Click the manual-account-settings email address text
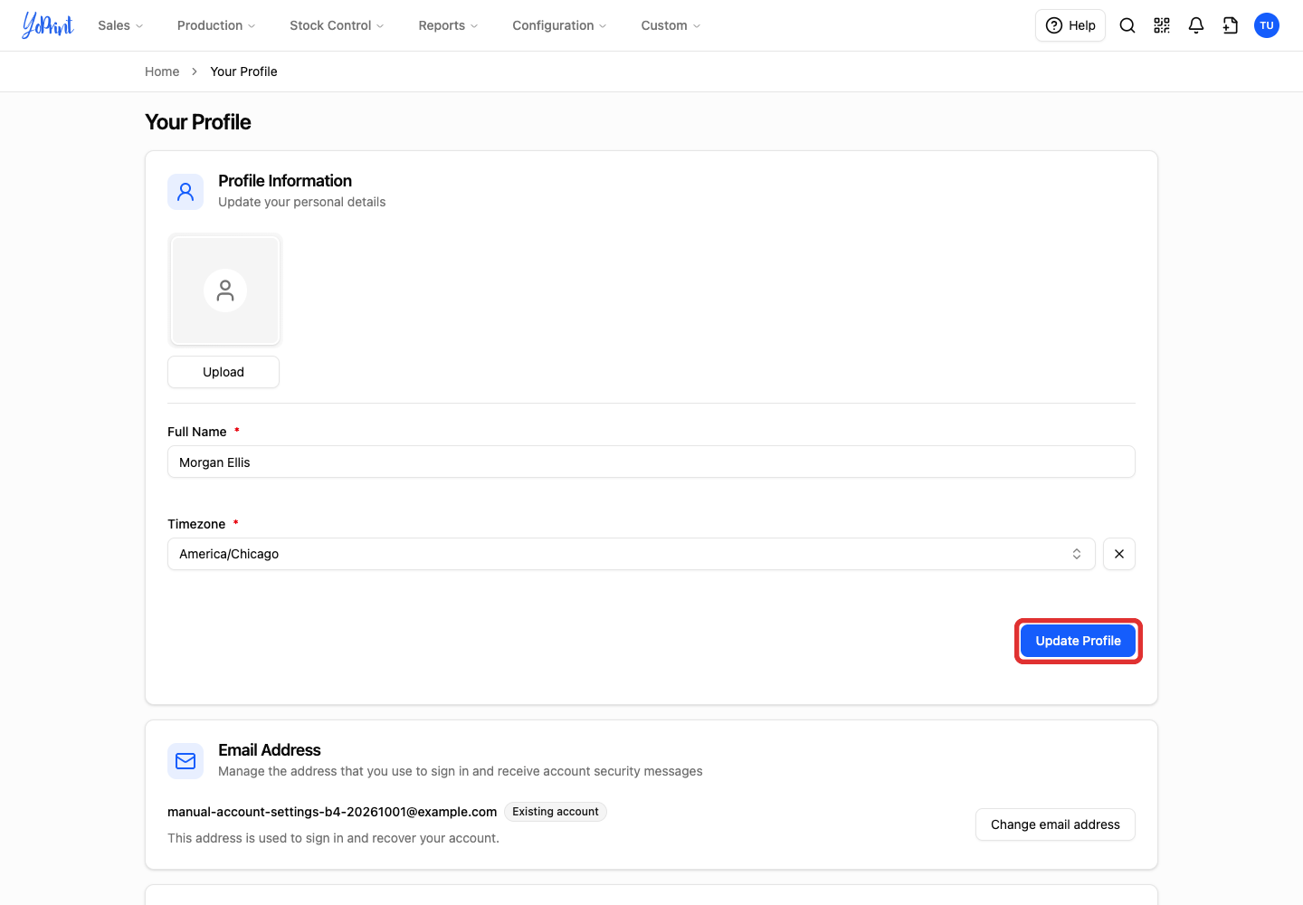1303x905 pixels. (x=332, y=812)
